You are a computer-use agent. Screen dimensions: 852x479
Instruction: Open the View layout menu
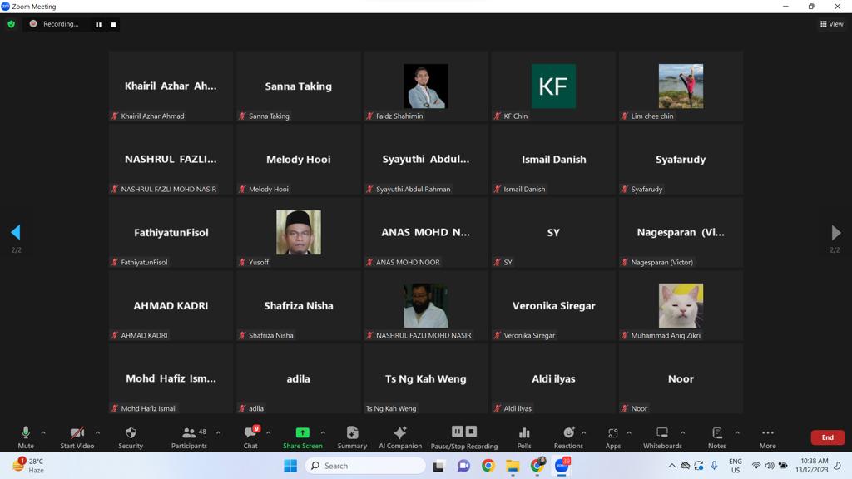pyautogui.click(x=831, y=24)
